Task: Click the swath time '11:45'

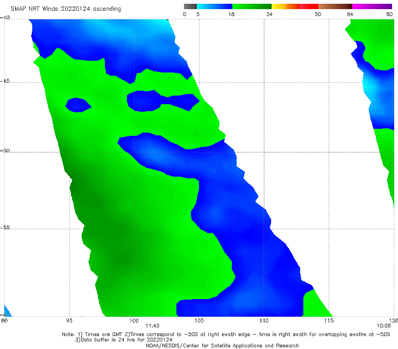Action: [152, 326]
